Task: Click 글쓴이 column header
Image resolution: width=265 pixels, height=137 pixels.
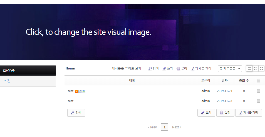Action: [205, 81]
